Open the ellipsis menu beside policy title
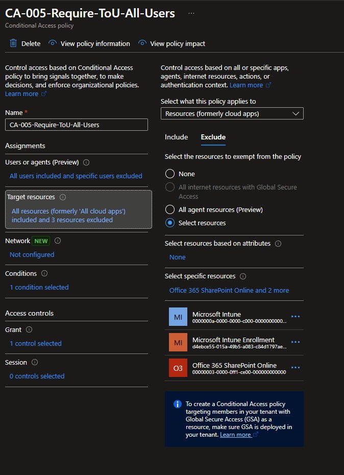344x475 pixels. [x=191, y=13]
